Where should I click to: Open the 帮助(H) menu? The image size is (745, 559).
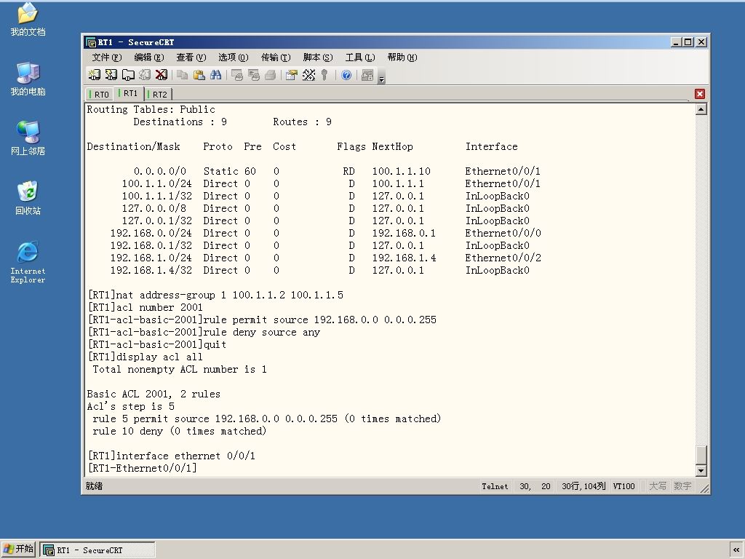pos(402,58)
